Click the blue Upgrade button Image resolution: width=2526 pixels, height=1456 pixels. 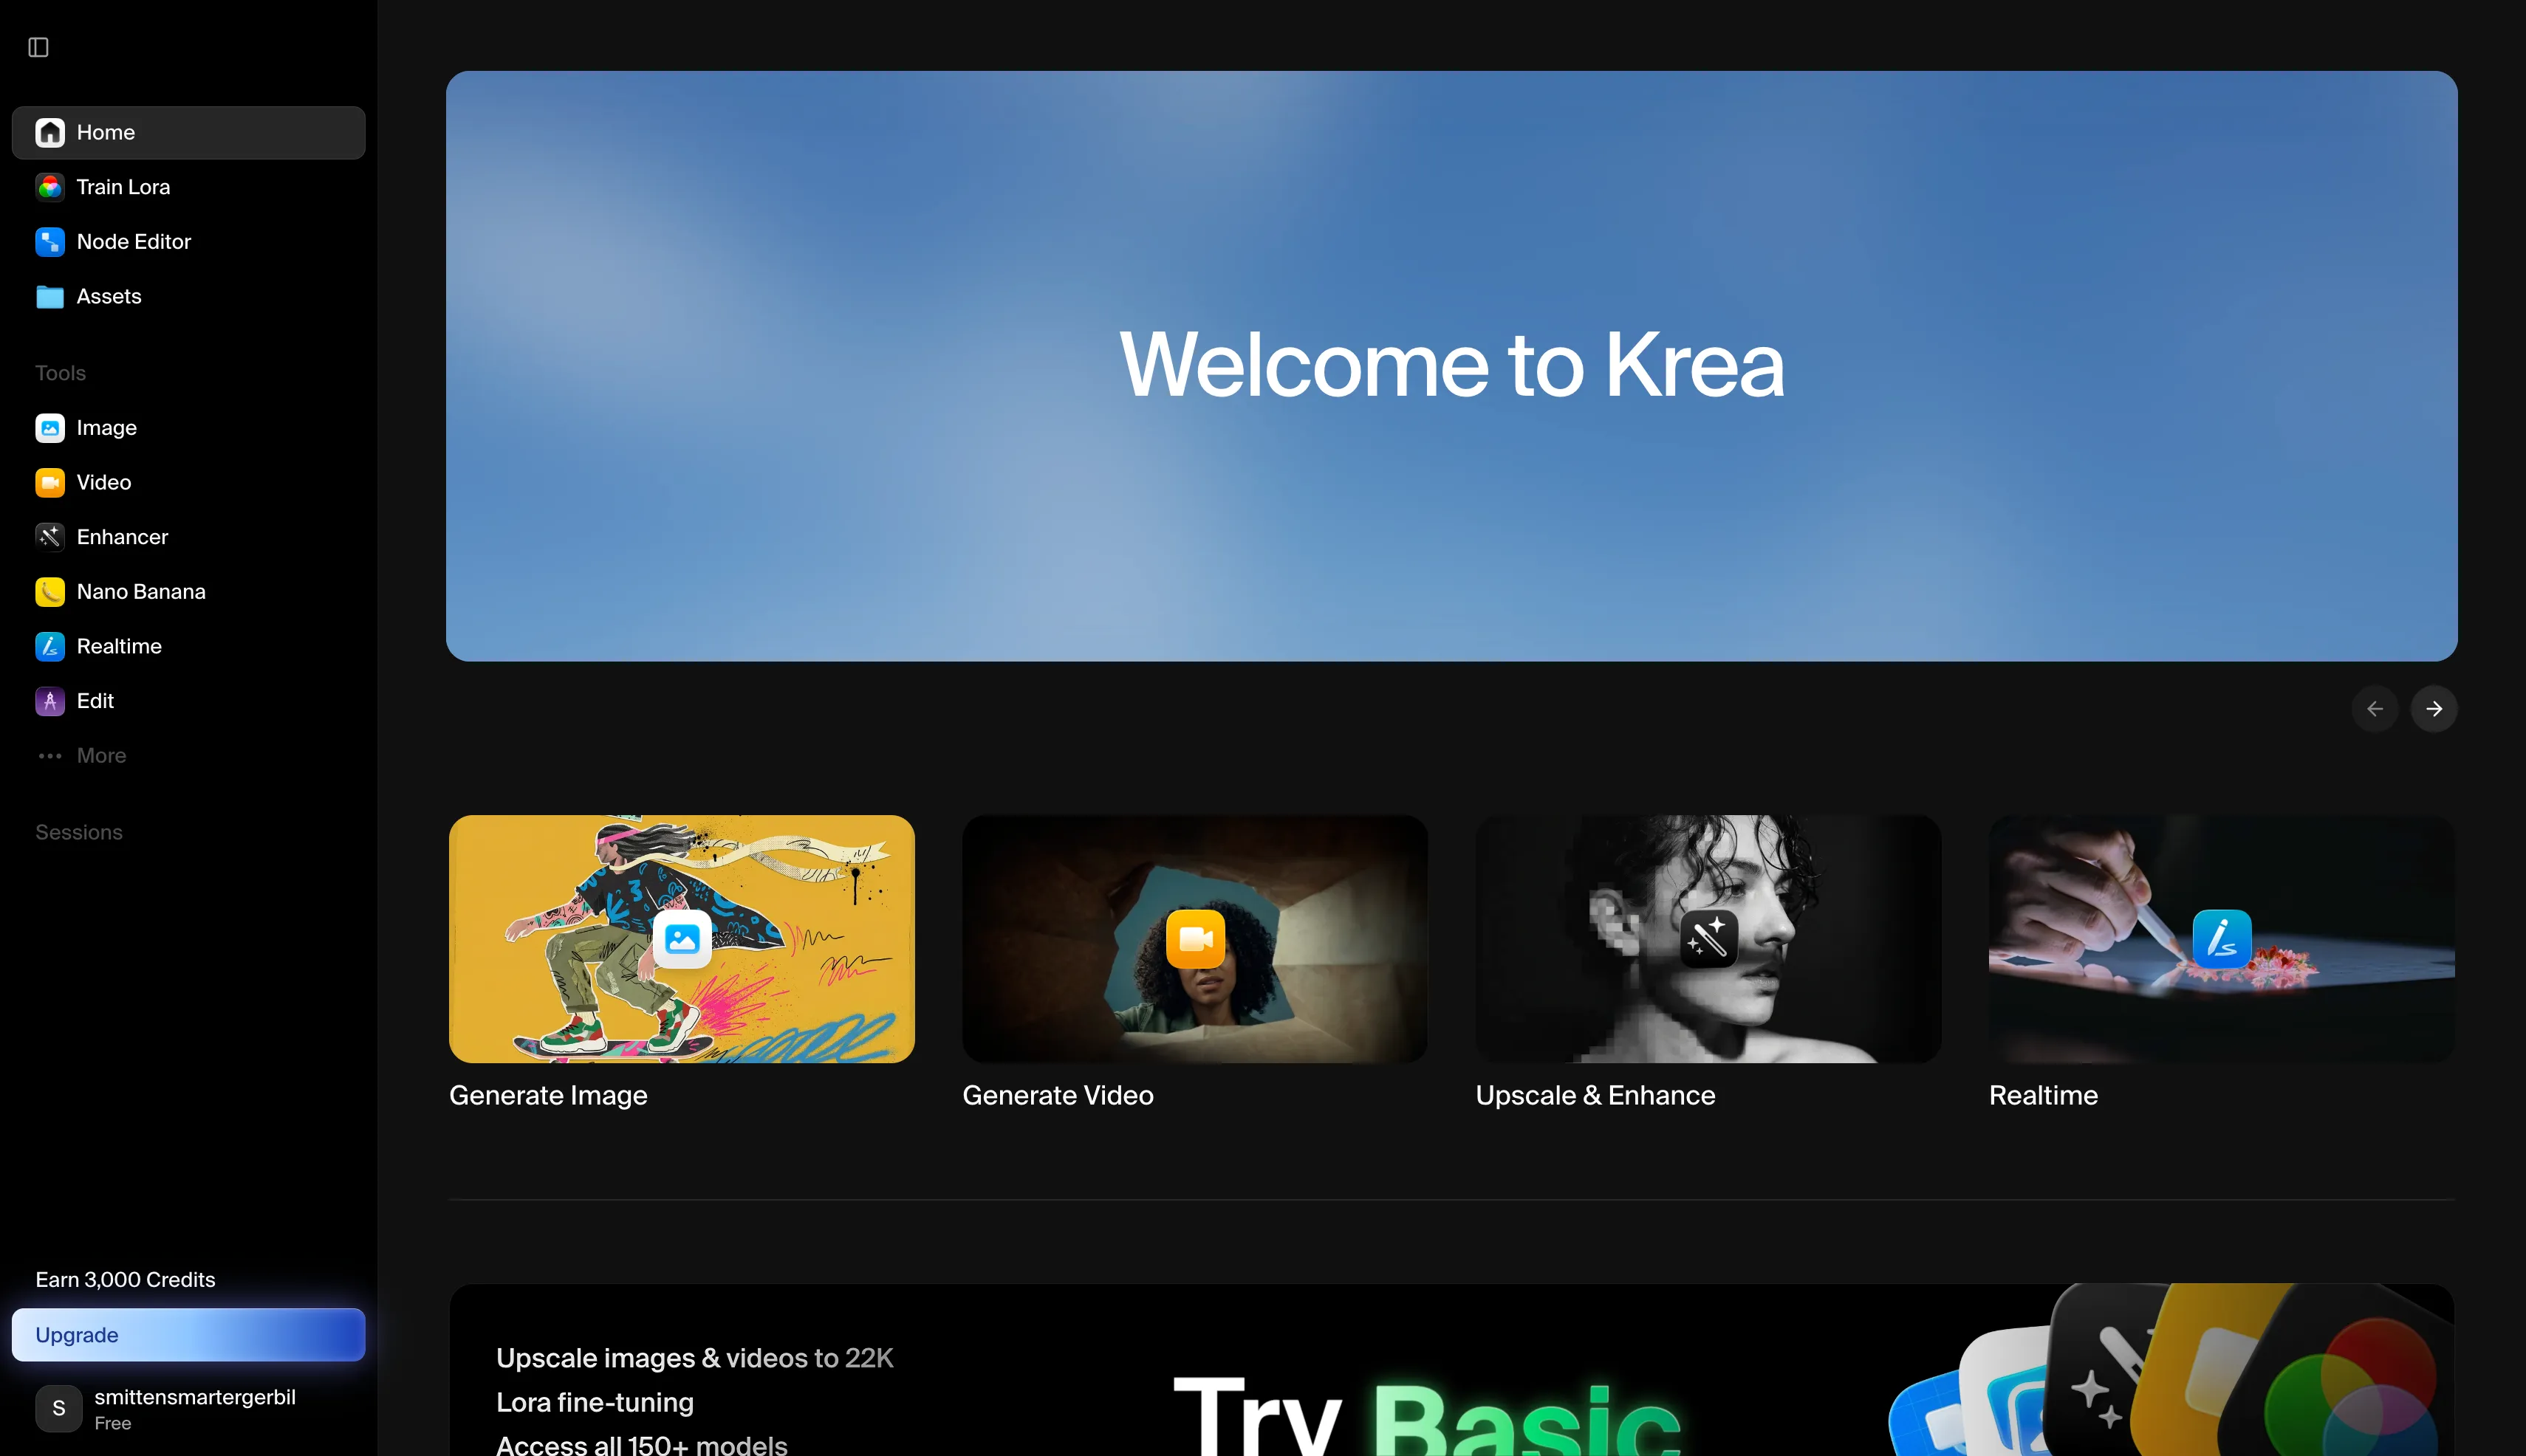(188, 1335)
